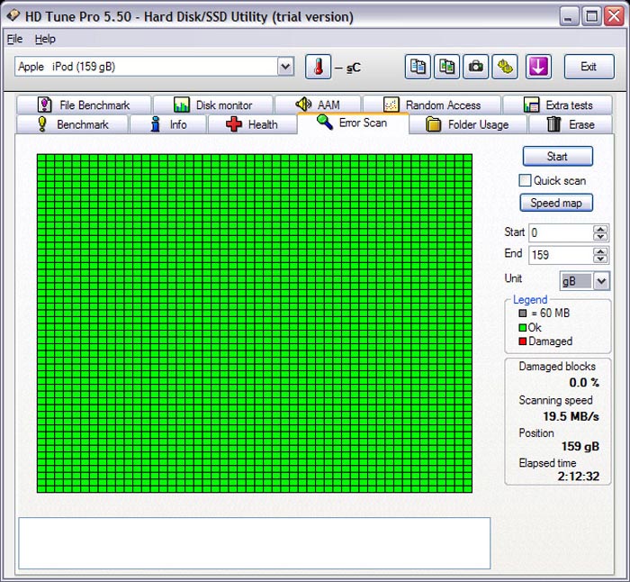The width and height of the screenshot is (630, 582).
Task: Click the purple down-arrow minimize-to-tray icon
Action: (x=538, y=67)
